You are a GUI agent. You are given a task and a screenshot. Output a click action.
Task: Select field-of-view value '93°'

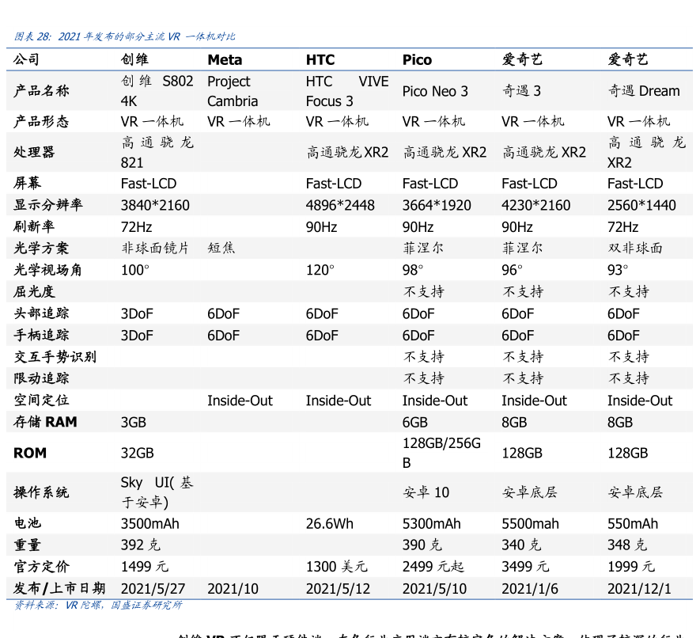(x=618, y=270)
